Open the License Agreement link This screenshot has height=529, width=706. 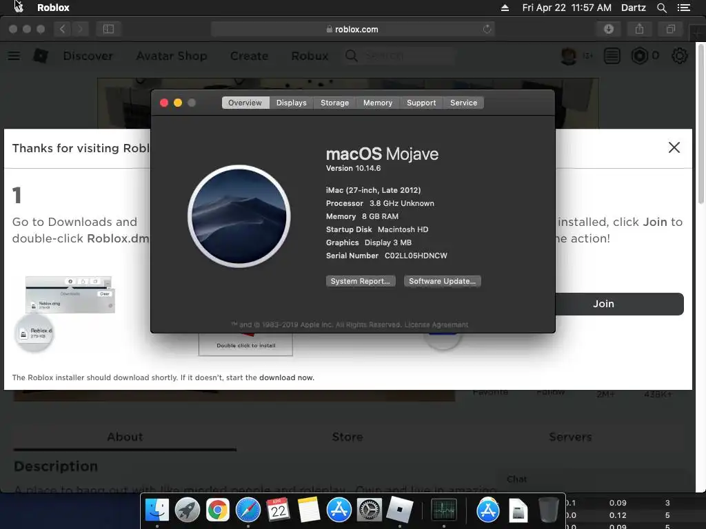click(x=436, y=325)
